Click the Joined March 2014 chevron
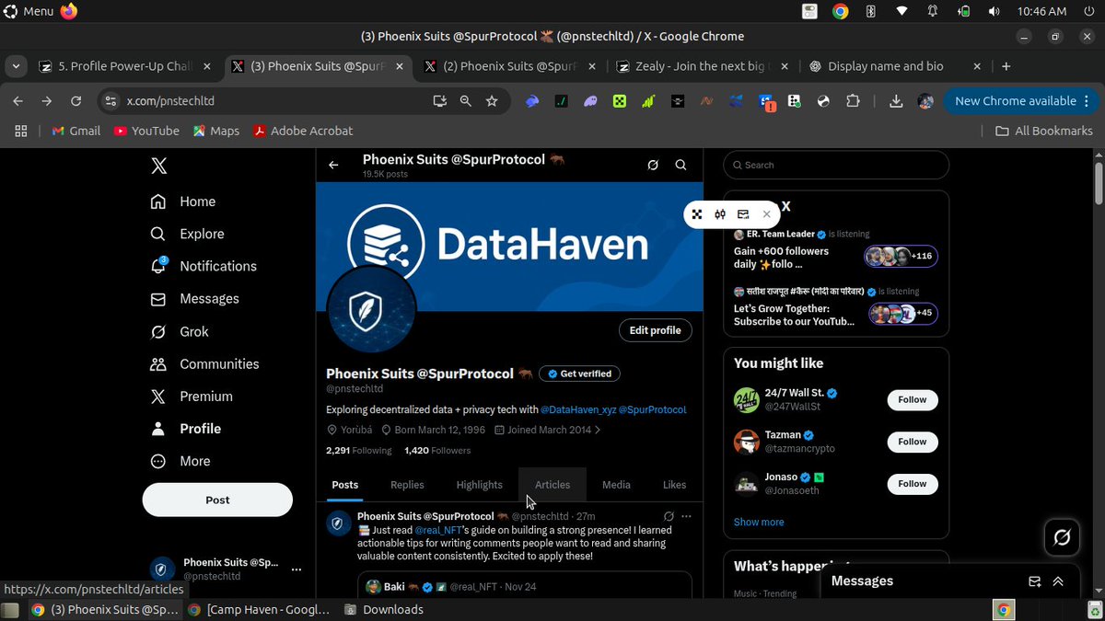 (598, 430)
